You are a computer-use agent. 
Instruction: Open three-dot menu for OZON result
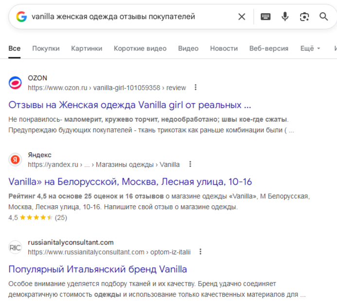pyautogui.click(x=195, y=88)
